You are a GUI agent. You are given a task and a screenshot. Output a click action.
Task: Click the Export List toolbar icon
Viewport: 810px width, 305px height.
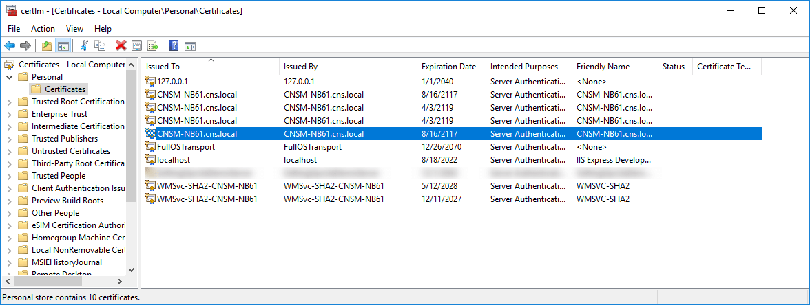point(153,46)
